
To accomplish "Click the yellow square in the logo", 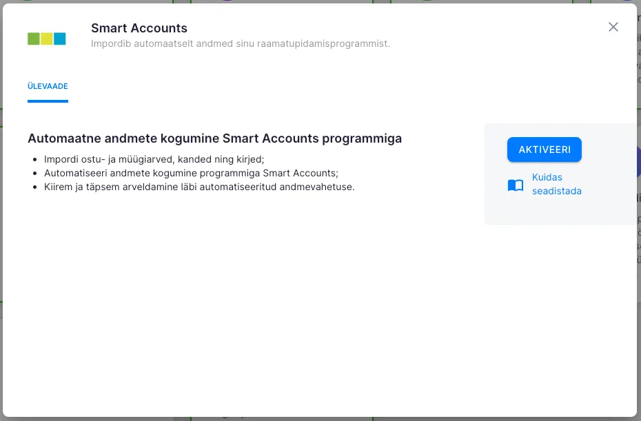I will click(x=47, y=39).
